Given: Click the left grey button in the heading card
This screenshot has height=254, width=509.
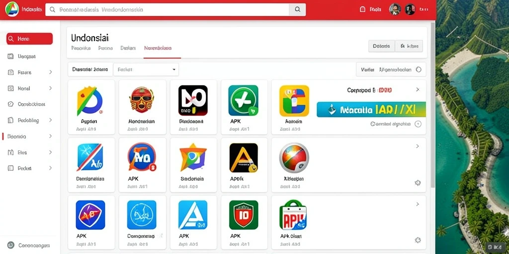Looking at the screenshot, I should point(381,46).
